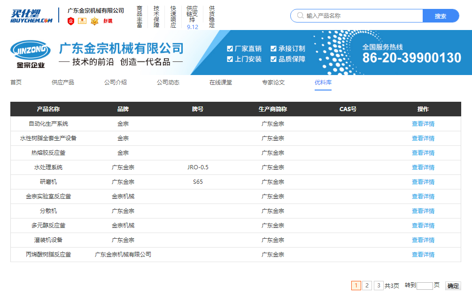Click the 技术保障 header label
The height and width of the screenshot is (294, 472).
(156, 17)
